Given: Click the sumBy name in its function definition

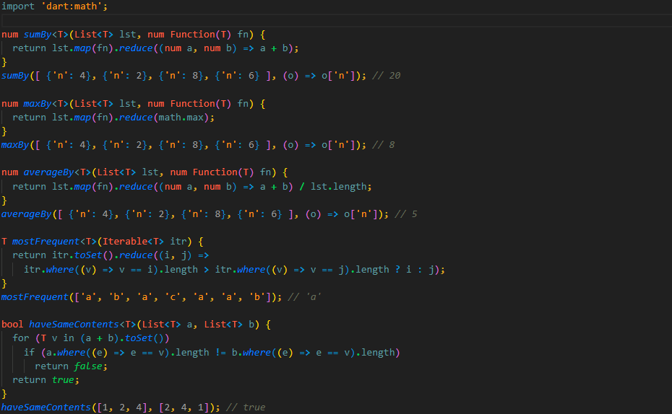Looking at the screenshot, I should pyautogui.click(x=38, y=35).
